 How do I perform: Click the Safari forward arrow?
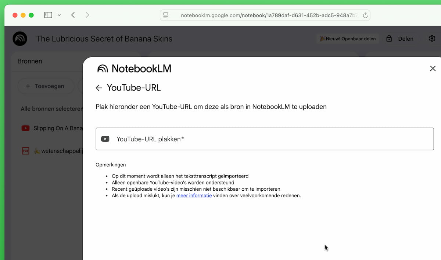(x=87, y=15)
